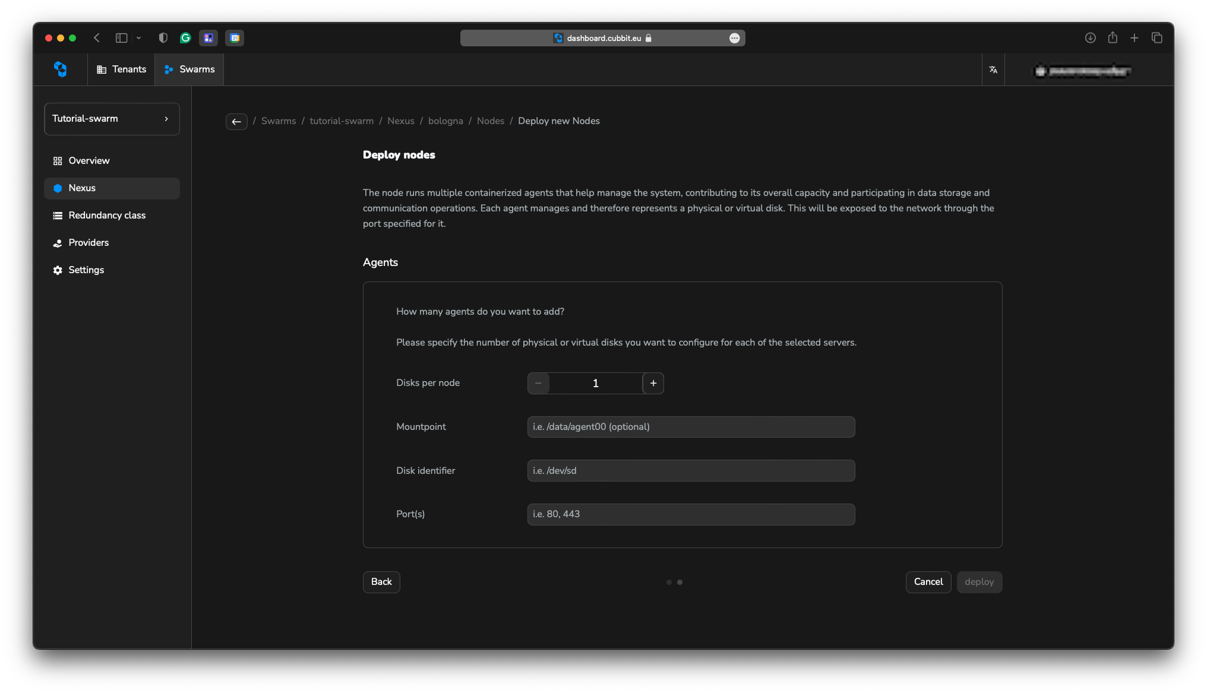Open the blurred user account menu
1207x693 pixels.
[x=1082, y=71]
